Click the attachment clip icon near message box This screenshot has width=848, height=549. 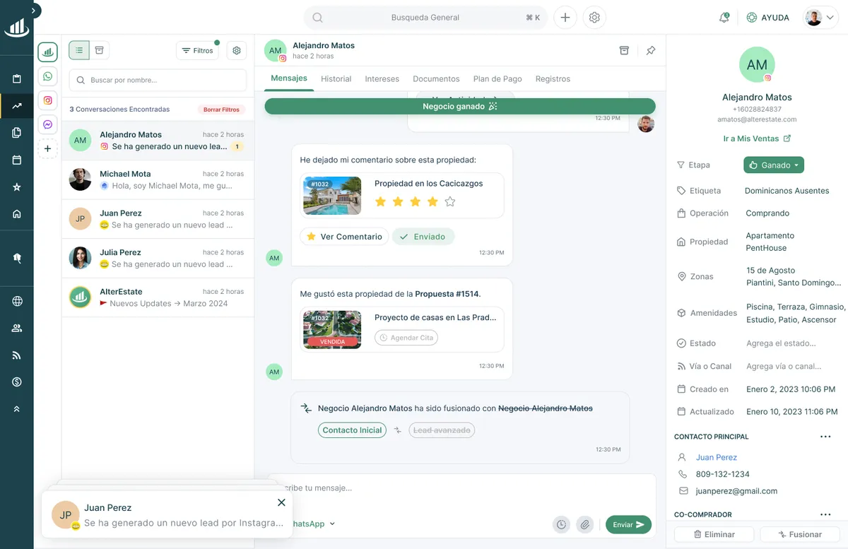585,524
